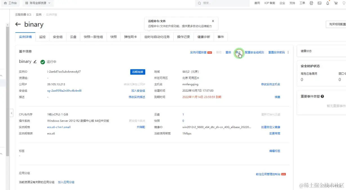The width and height of the screenshot is (346, 190).
Task: Open 快照 count 0 link
Action: click(x=183, y=121)
